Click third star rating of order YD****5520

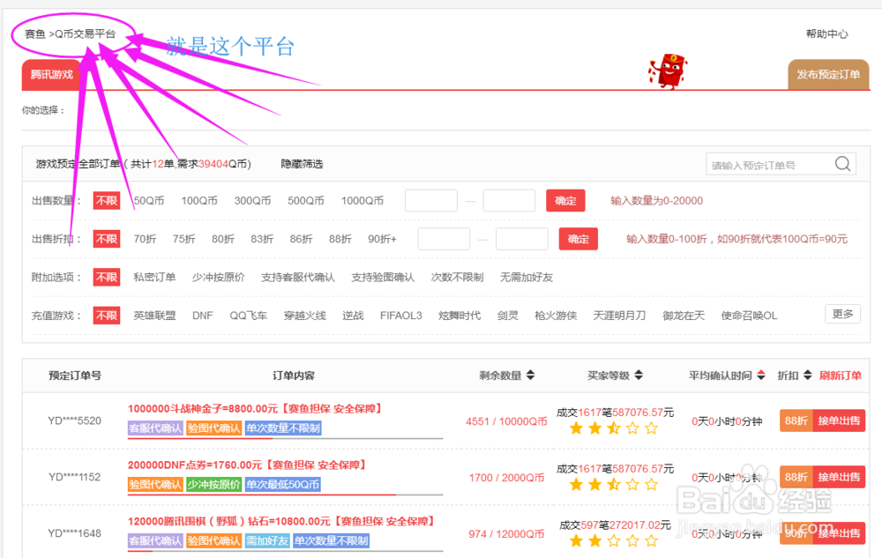[x=613, y=429]
